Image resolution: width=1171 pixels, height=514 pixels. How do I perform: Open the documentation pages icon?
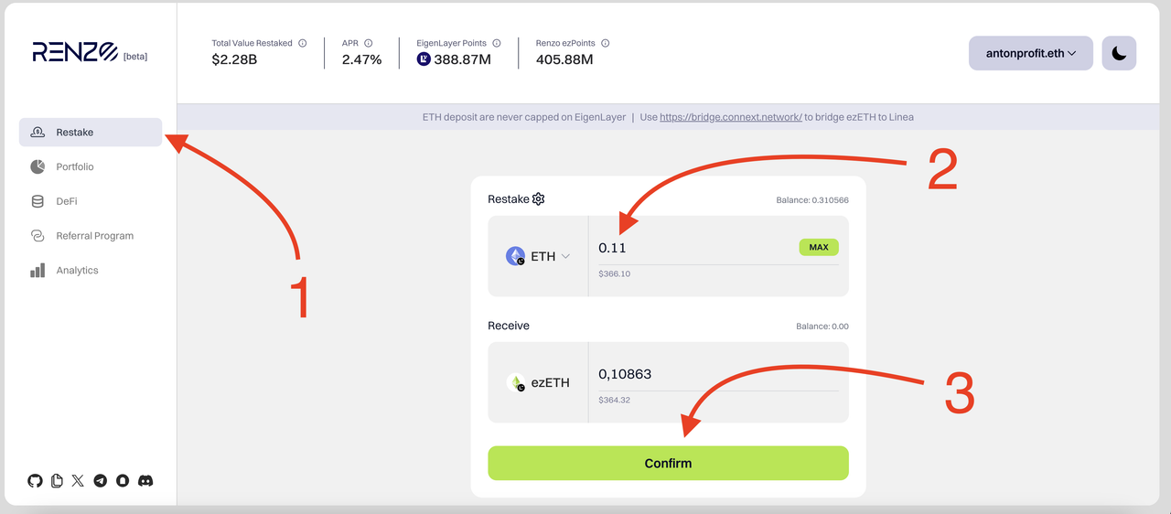(x=57, y=480)
